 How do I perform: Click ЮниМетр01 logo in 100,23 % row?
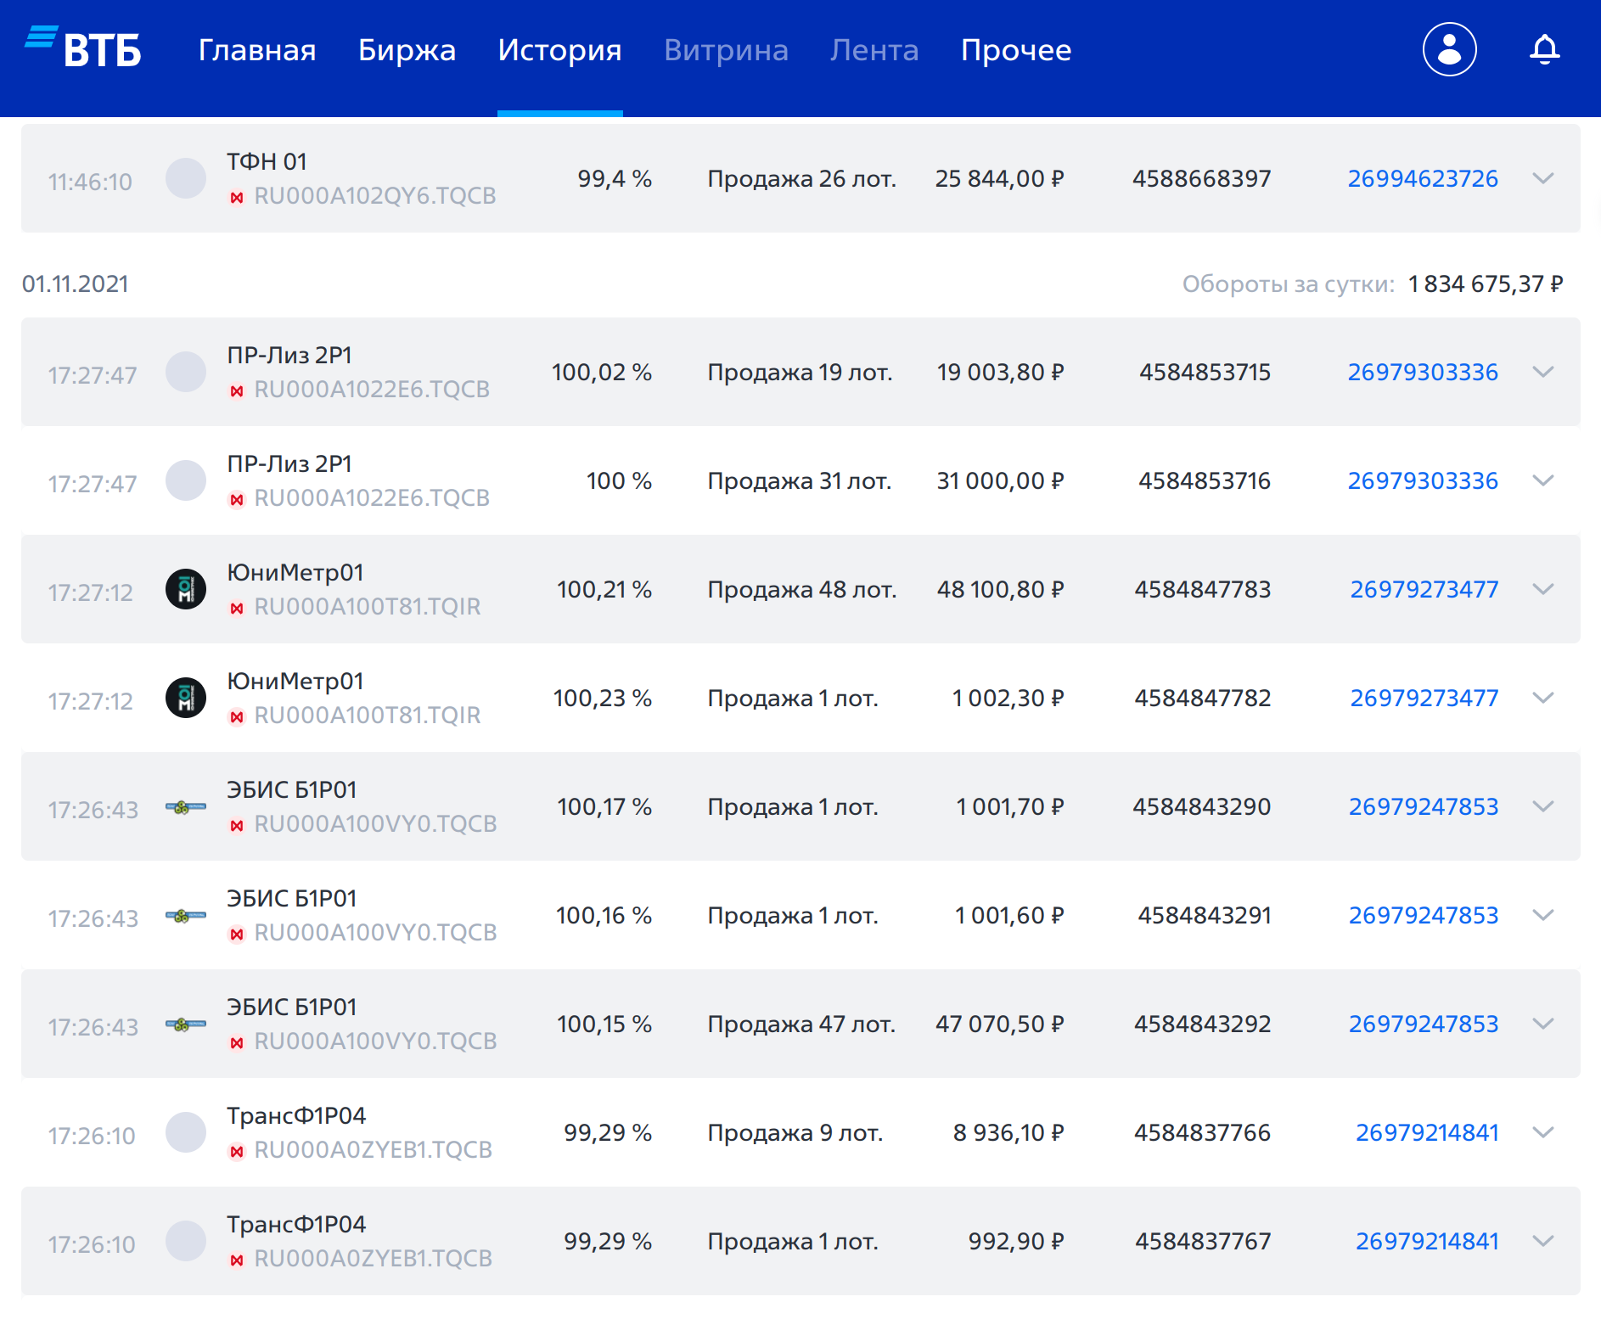(x=186, y=698)
